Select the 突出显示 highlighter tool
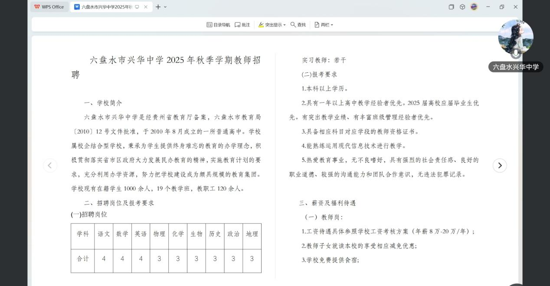 pos(270,25)
